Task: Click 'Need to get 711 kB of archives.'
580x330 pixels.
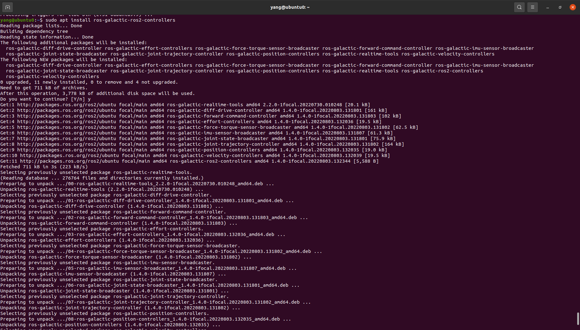Action: point(44,88)
